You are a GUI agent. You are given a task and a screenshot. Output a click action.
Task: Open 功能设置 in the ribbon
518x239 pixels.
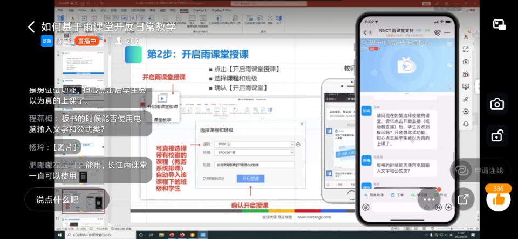click(250, 20)
